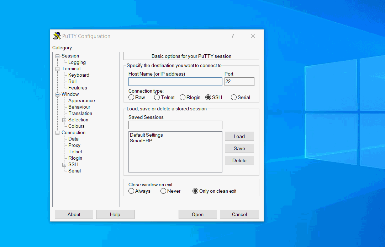Open the Colours category
Viewport: 385px width, 247px height.
(x=77, y=126)
